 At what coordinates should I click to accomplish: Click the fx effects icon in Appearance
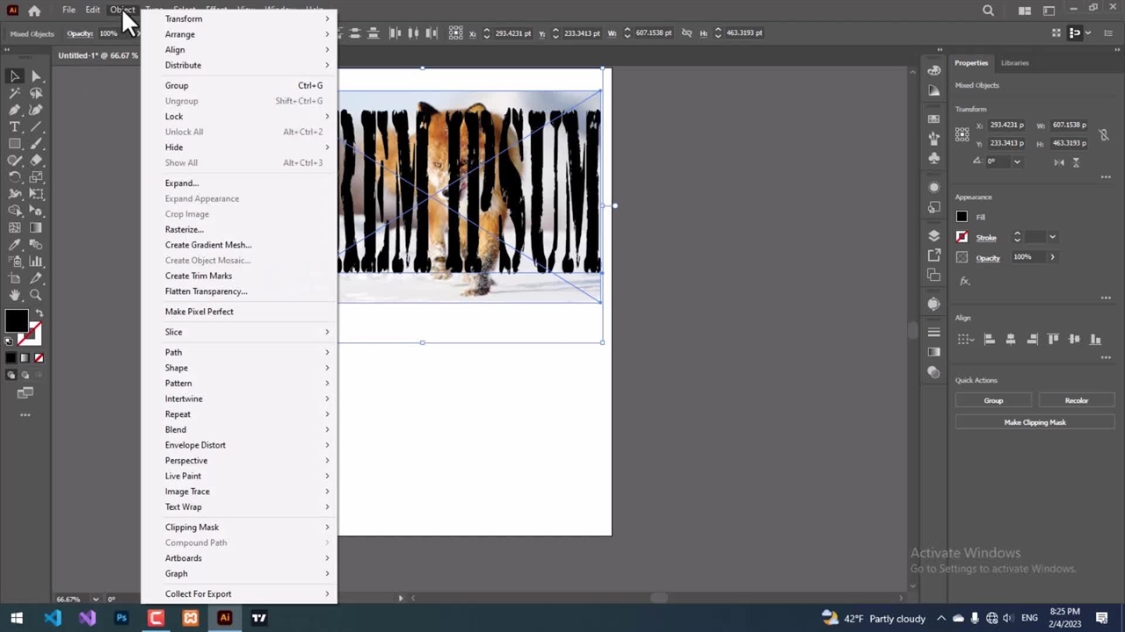[x=964, y=281]
